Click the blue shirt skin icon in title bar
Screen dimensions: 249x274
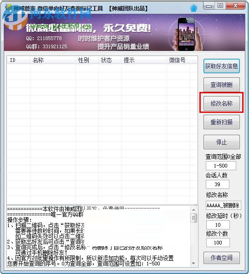click(x=193, y=8)
